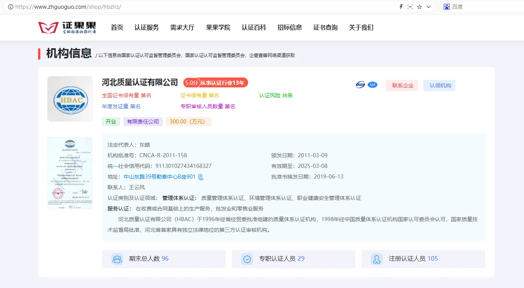This screenshot has width=524, height=288.
Task: Open the certificate document thumbnail
Action: click(70, 173)
